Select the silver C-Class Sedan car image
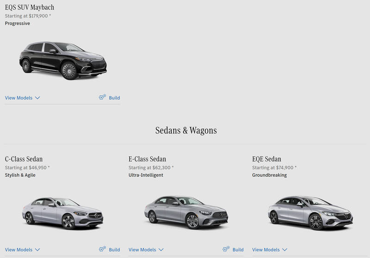 [x=63, y=213]
